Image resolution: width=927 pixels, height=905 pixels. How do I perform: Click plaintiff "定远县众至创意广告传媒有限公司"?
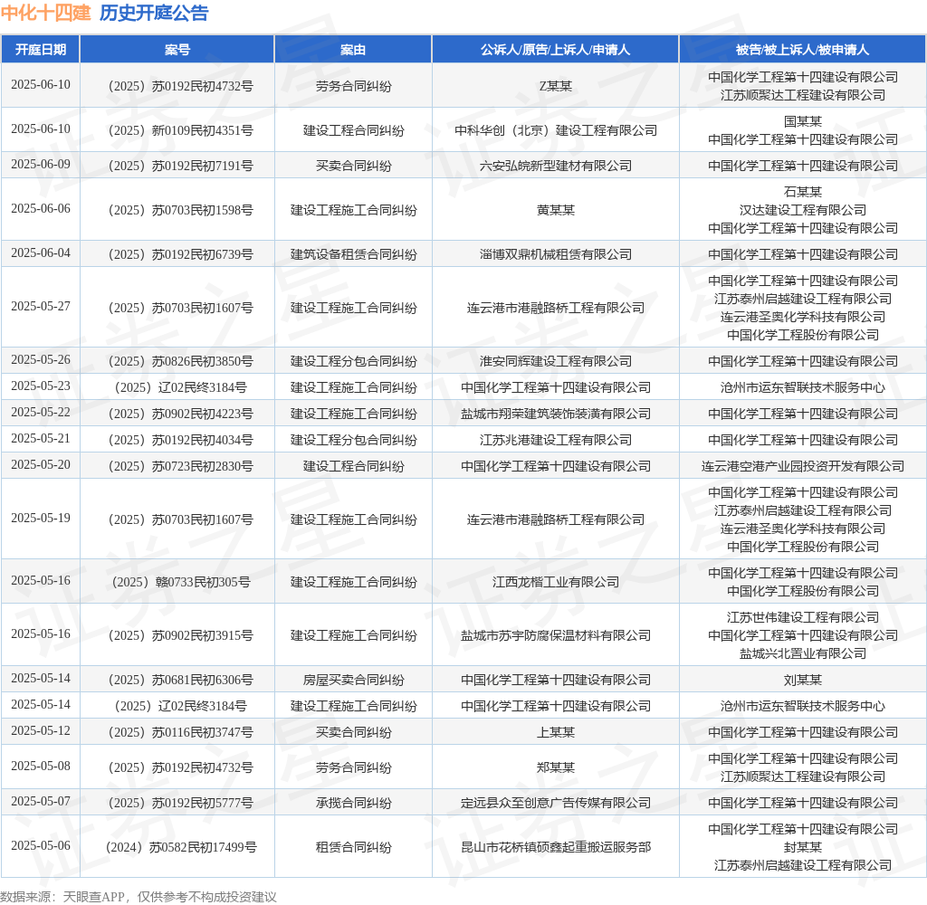[556, 804]
